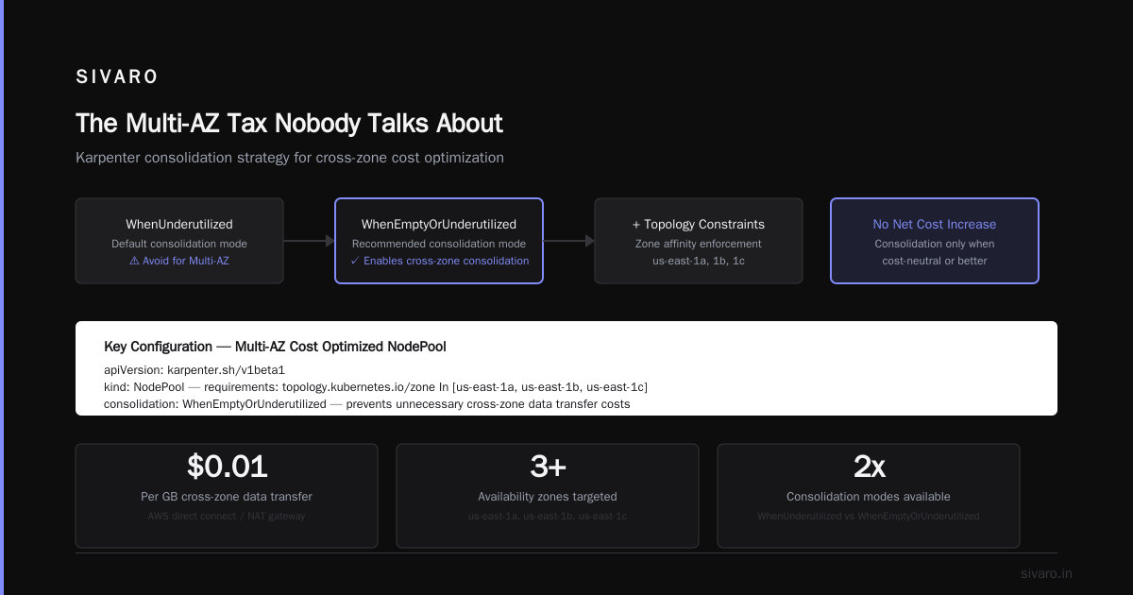Click the $0.01 cross-zone data transfer stat
Viewport: 1133px width, 595px height.
[227, 496]
